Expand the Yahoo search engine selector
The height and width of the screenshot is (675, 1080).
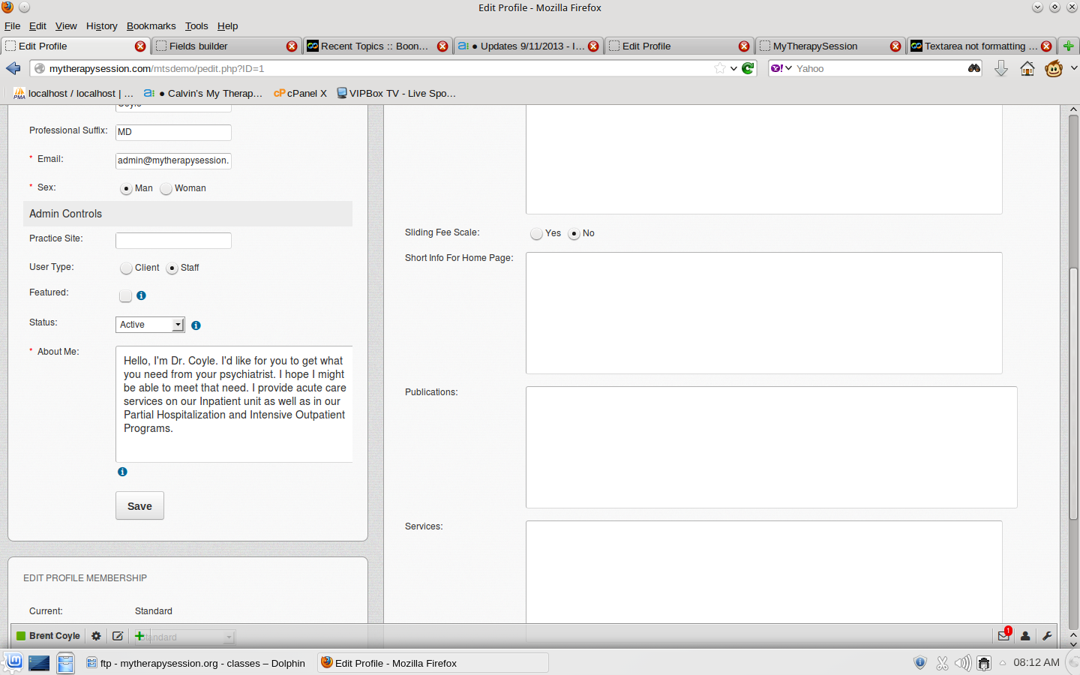781,68
